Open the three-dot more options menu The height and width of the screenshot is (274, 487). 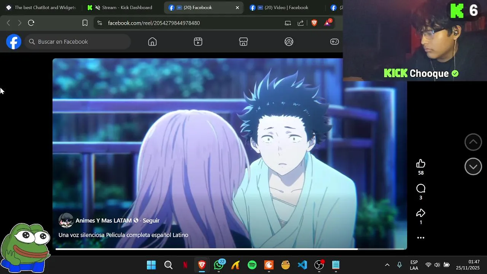421,238
